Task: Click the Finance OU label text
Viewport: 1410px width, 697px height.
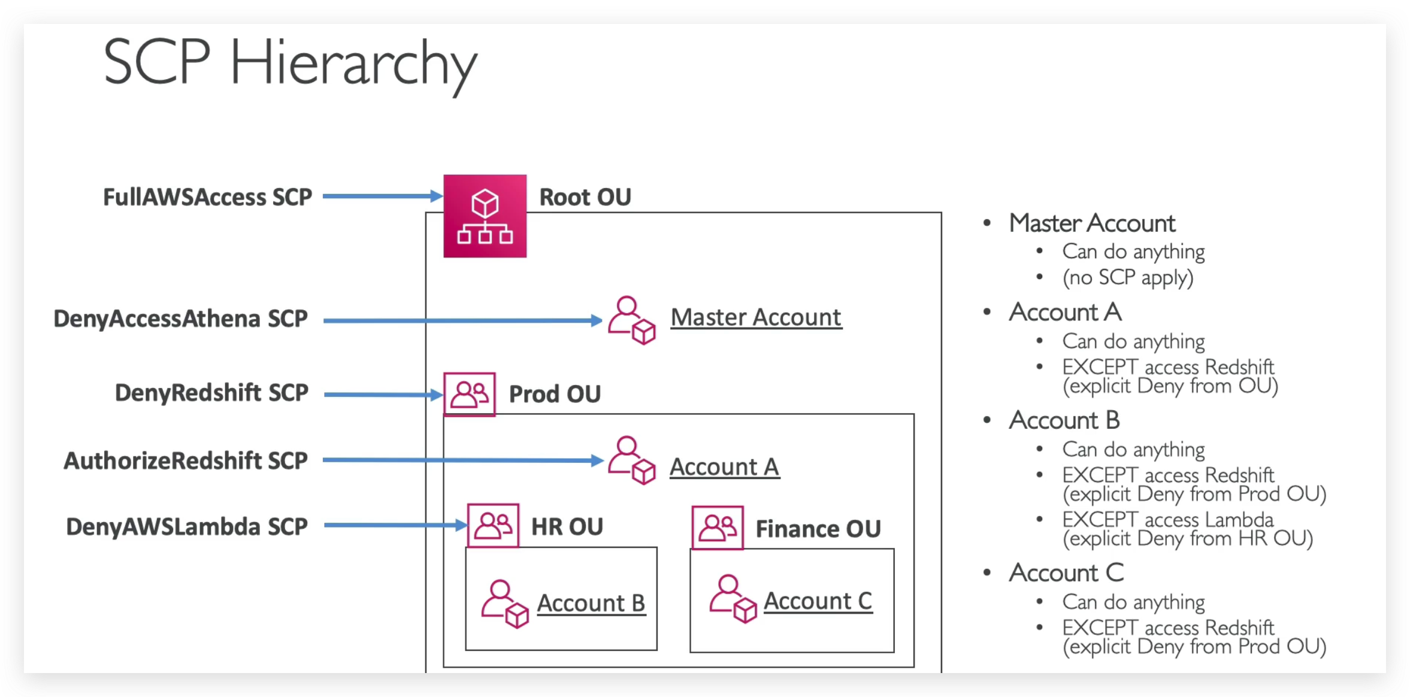Action: pyautogui.click(x=818, y=529)
